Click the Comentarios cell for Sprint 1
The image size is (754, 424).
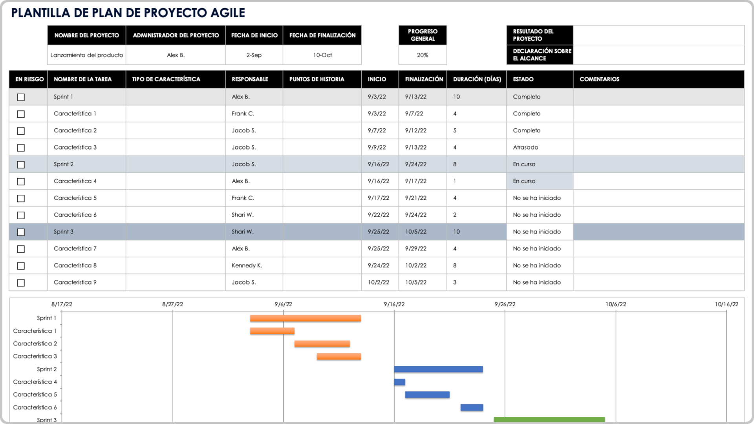coord(659,97)
